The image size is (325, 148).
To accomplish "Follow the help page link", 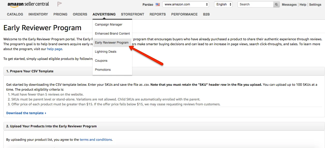I will tap(55, 49).
